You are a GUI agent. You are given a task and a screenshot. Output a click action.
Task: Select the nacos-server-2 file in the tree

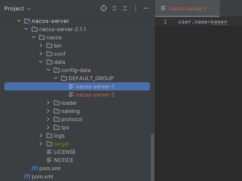pyautogui.click(x=95, y=95)
